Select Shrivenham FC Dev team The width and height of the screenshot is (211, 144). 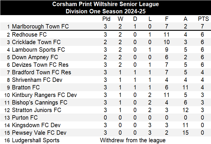click(x=37, y=80)
